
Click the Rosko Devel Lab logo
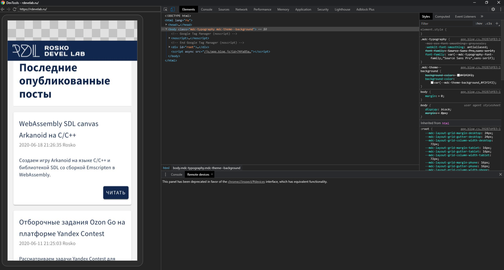coord(49,51)
